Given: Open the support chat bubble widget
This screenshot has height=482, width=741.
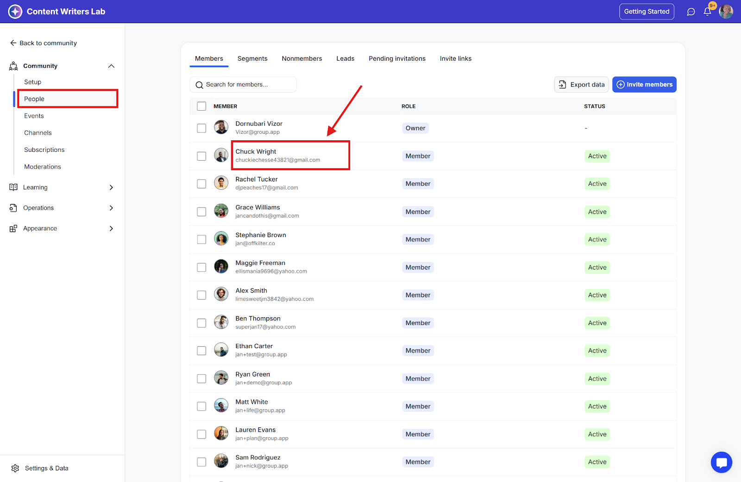Looking at the screenshot, I should click(722, 462).
